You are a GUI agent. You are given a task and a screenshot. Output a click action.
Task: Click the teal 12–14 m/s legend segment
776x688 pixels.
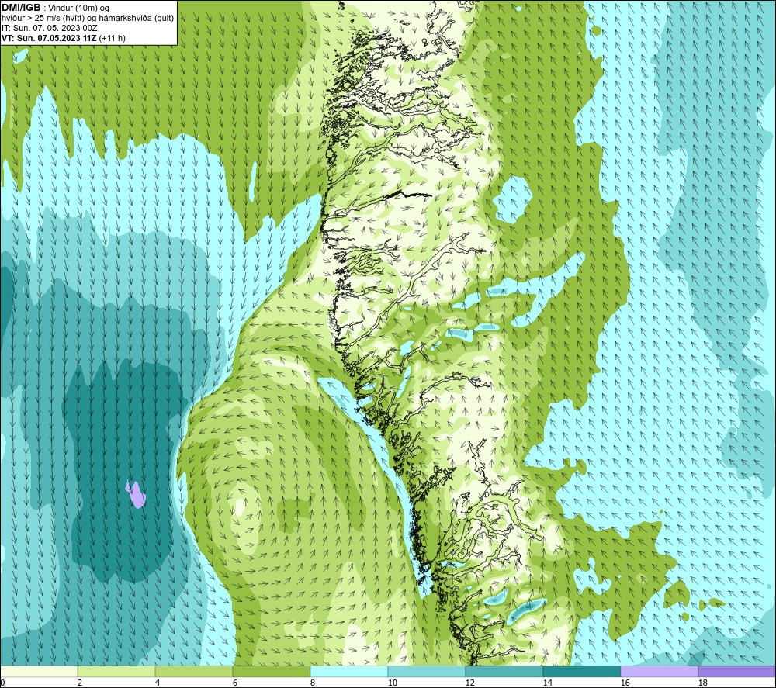click(x=504, y=671)
